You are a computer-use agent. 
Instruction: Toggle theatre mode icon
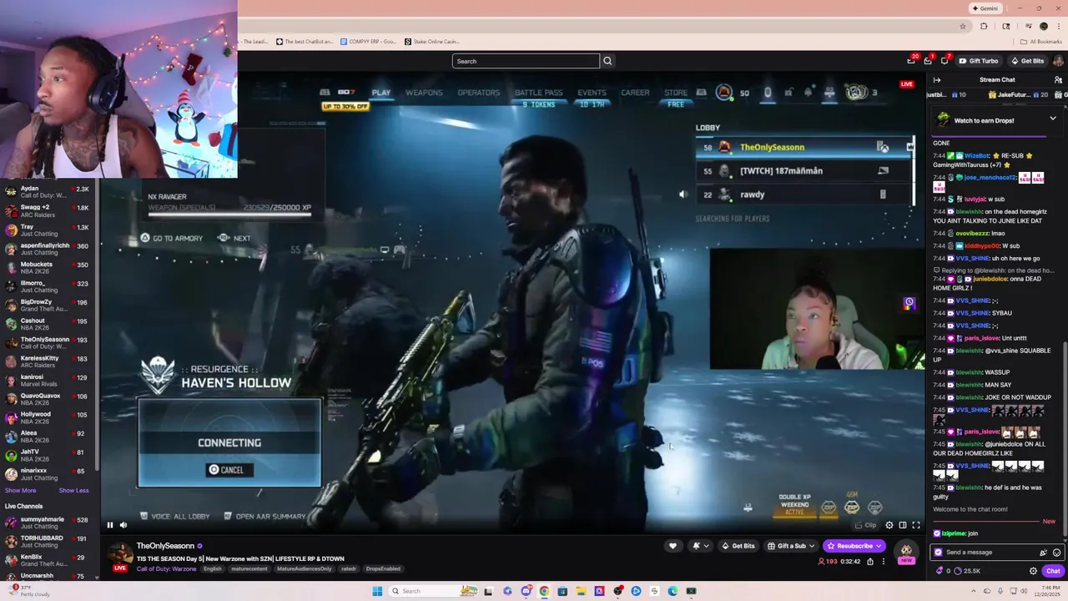coord(903,525)
